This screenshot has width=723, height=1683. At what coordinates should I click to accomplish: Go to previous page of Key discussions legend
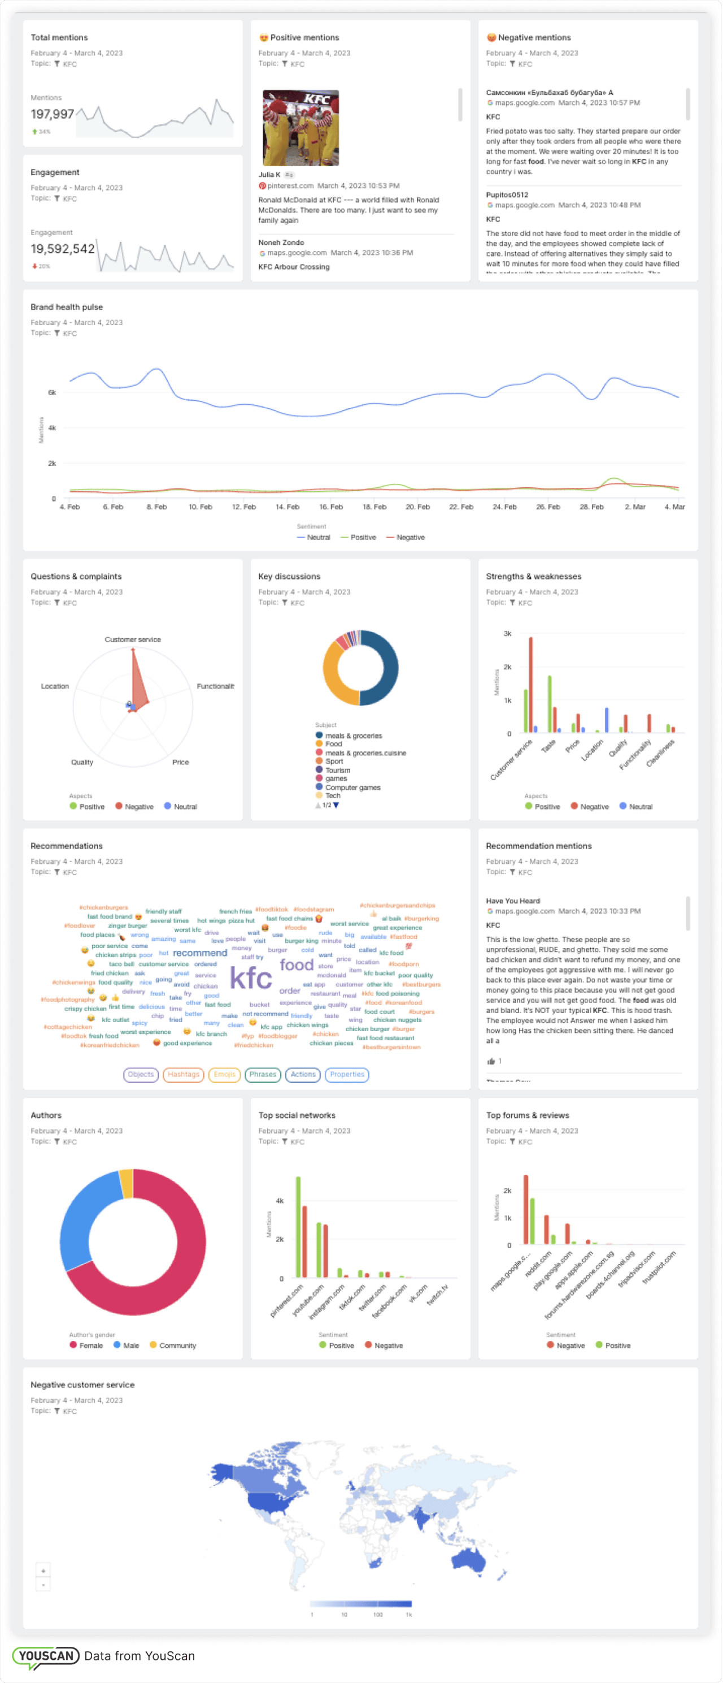pos(318,806)
